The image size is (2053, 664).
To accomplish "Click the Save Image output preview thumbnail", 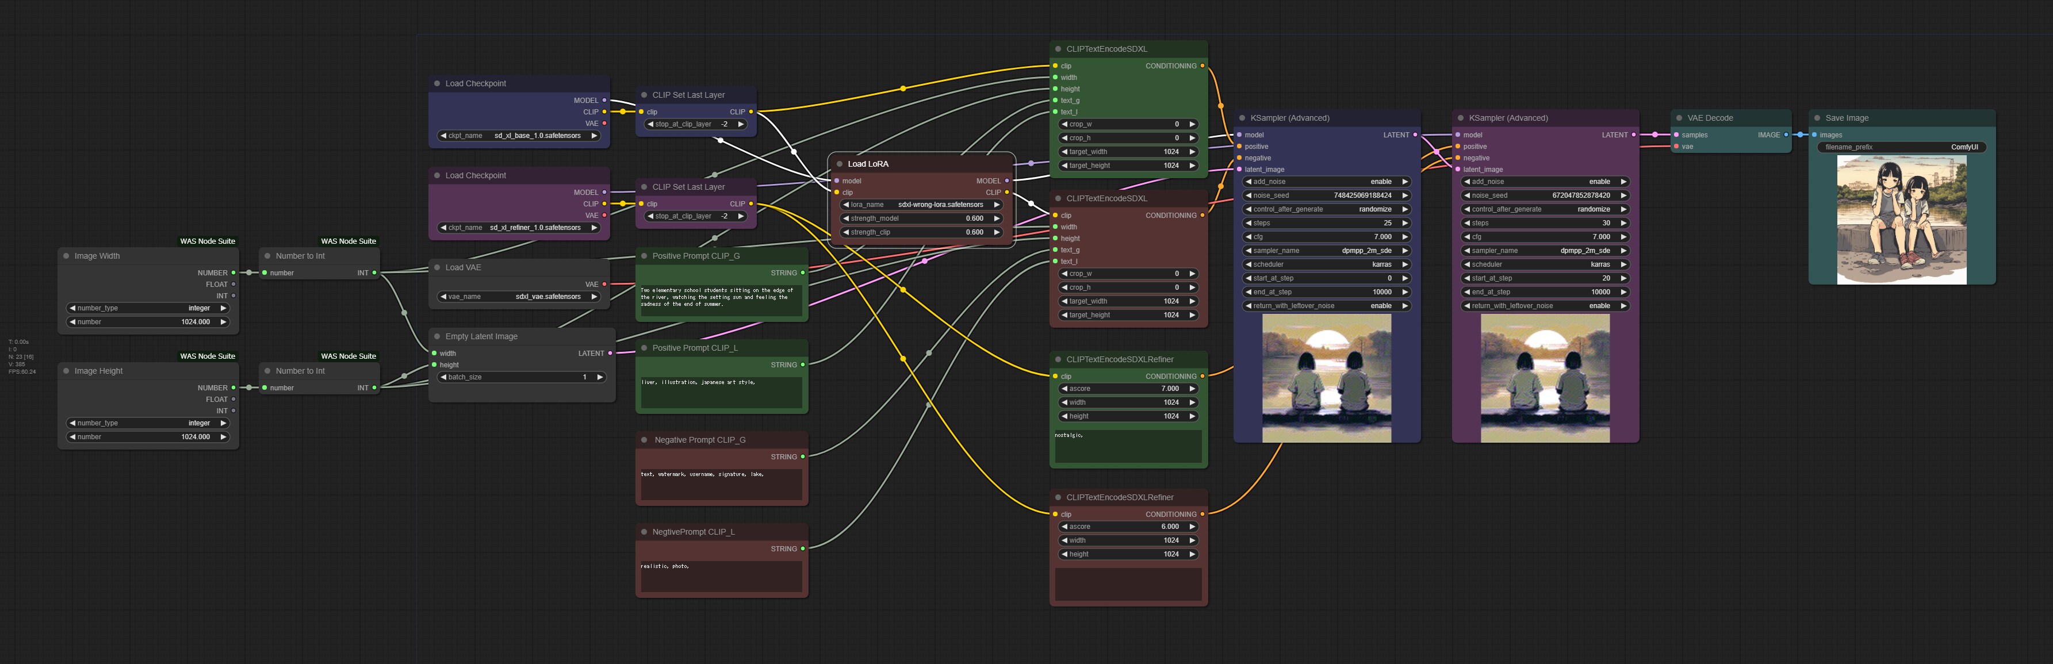I will [x=1902, y=220].
